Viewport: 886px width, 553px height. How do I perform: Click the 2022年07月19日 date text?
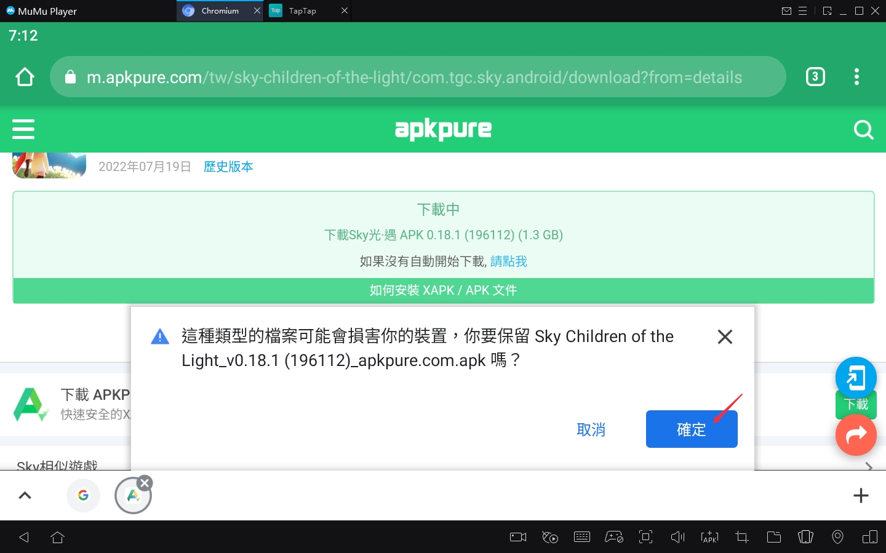pyautogui.click(x=145, y=167)
